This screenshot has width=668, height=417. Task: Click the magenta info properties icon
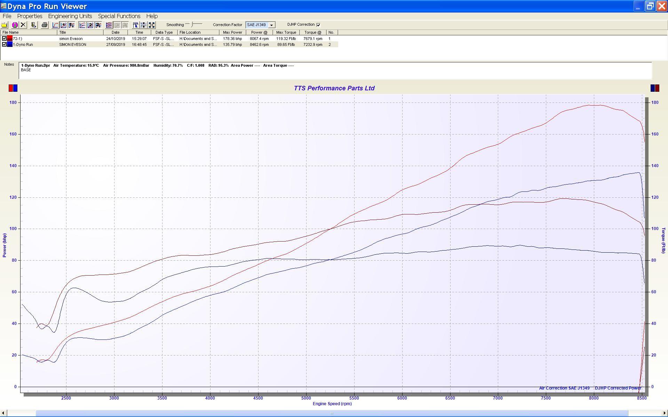click(15, 25)
